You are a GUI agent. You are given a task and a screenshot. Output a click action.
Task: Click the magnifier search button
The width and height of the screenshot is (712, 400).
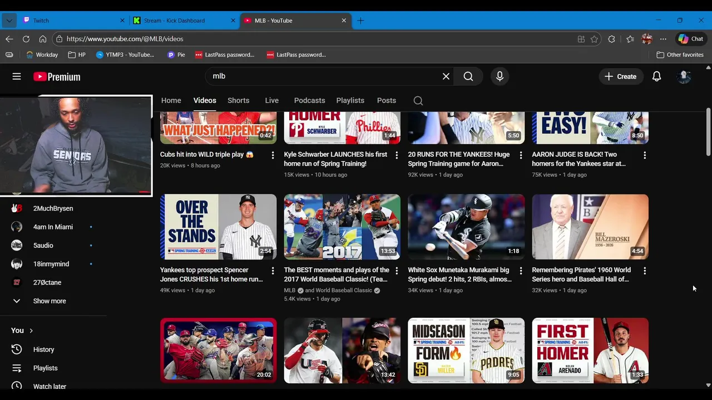click(468, 77)
